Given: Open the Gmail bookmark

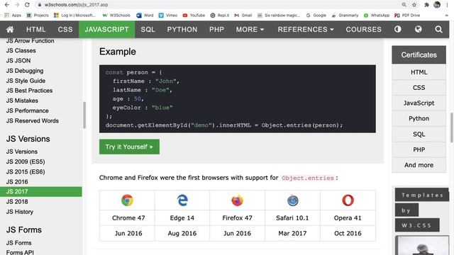Looking at the screenshot, I should pos(243,16).
